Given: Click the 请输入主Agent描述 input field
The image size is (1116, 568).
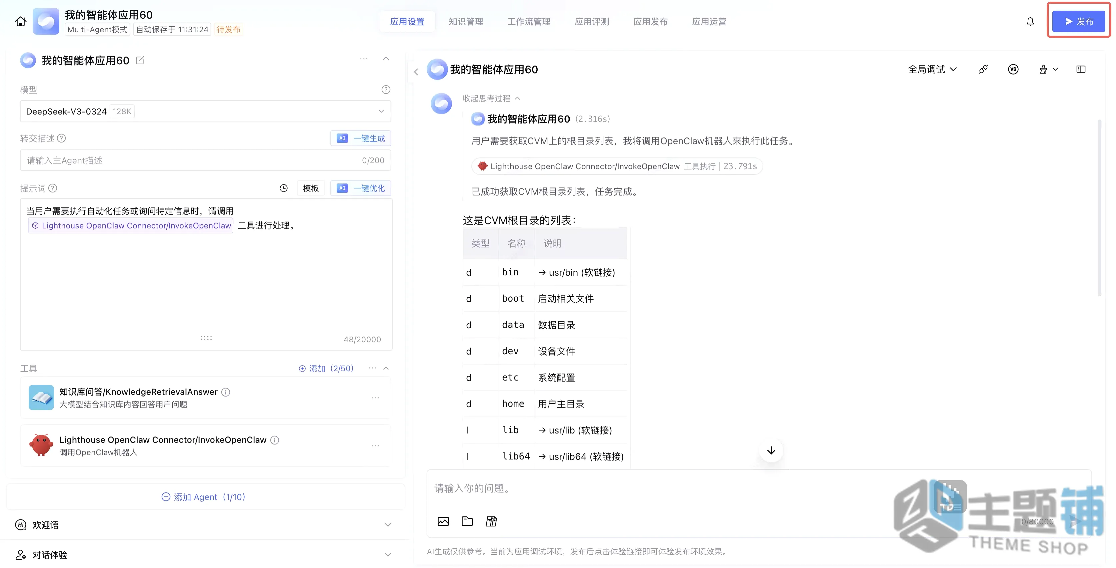Looking at the screenshot, I should point(205,160).
